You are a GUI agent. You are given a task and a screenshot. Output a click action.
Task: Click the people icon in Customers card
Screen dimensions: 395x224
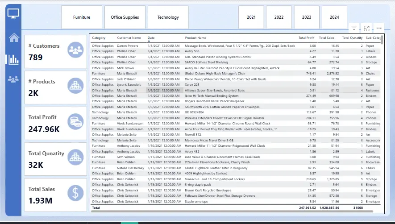click(x=75, y=50)
